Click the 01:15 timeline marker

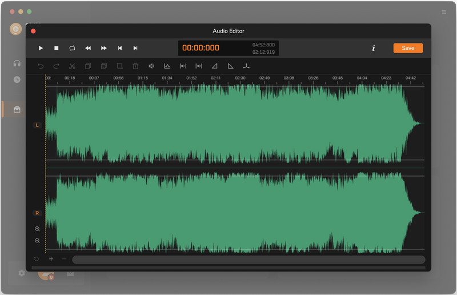coord(143,78)
